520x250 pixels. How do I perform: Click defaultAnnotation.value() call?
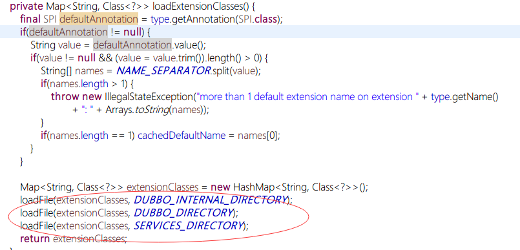[150, 45]
